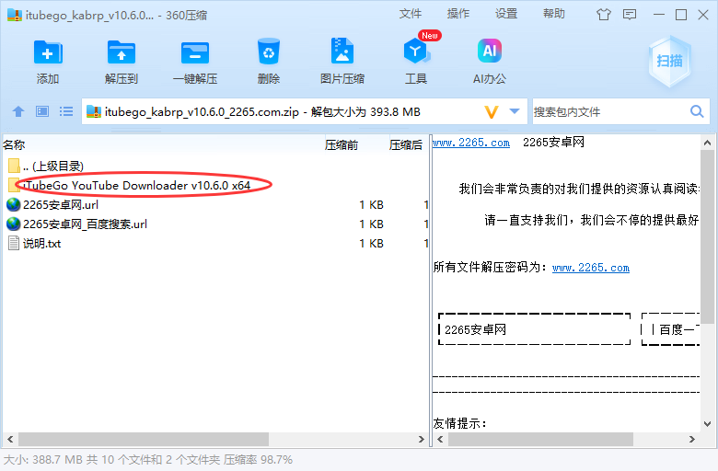Click the status bar size summary text

[148, 460]
